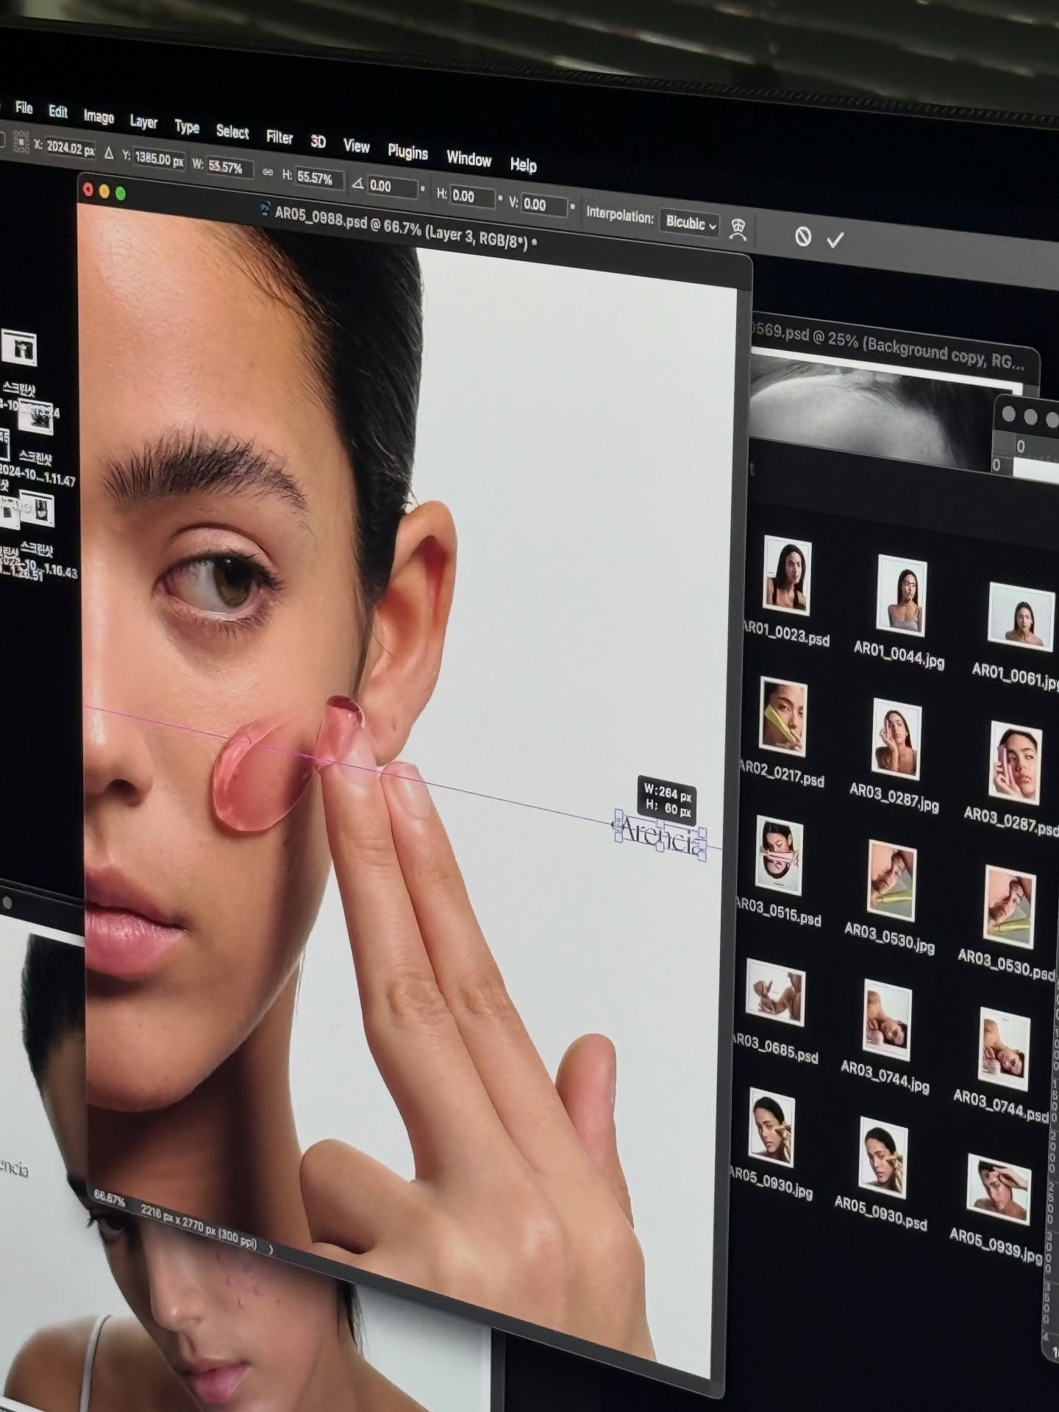Commit the transform with the checkmark icon
Image resolution: width=1059 pixels, height=1412 pixels.
pos(835,240)
